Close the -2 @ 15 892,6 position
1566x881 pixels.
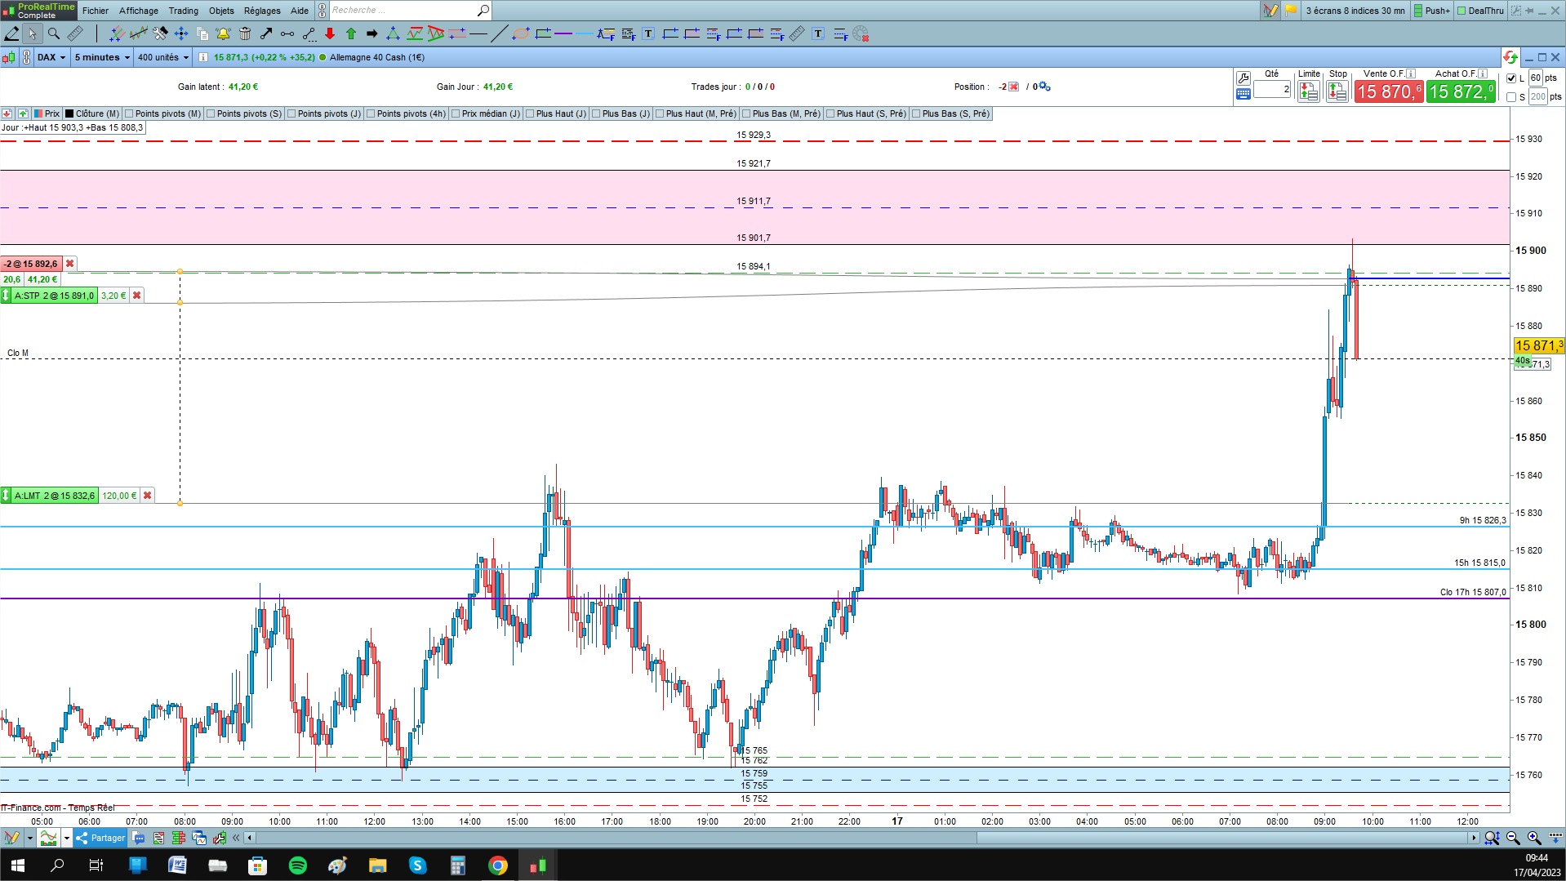[70, 264]
